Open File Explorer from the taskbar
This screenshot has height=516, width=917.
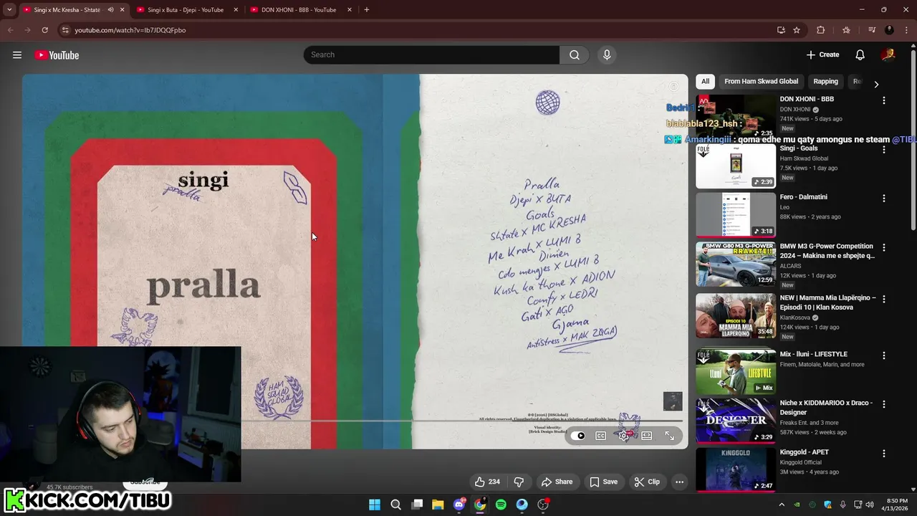pyautogui.click(x=438, y=505)
